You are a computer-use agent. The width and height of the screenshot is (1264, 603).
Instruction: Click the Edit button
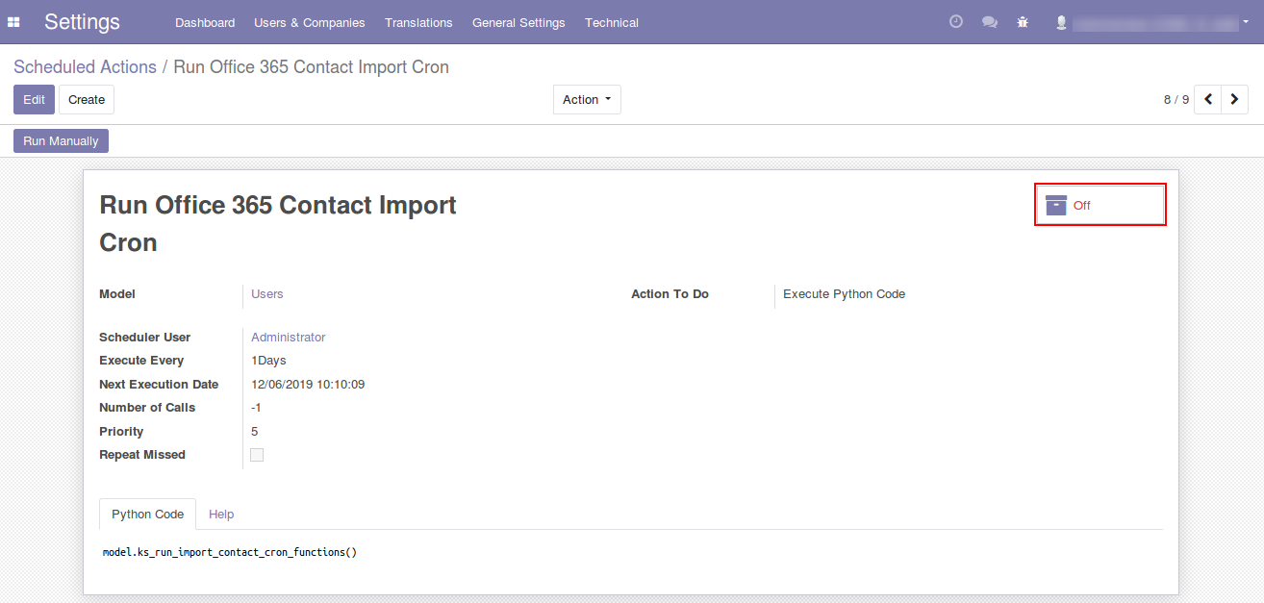tap(34, 99)
